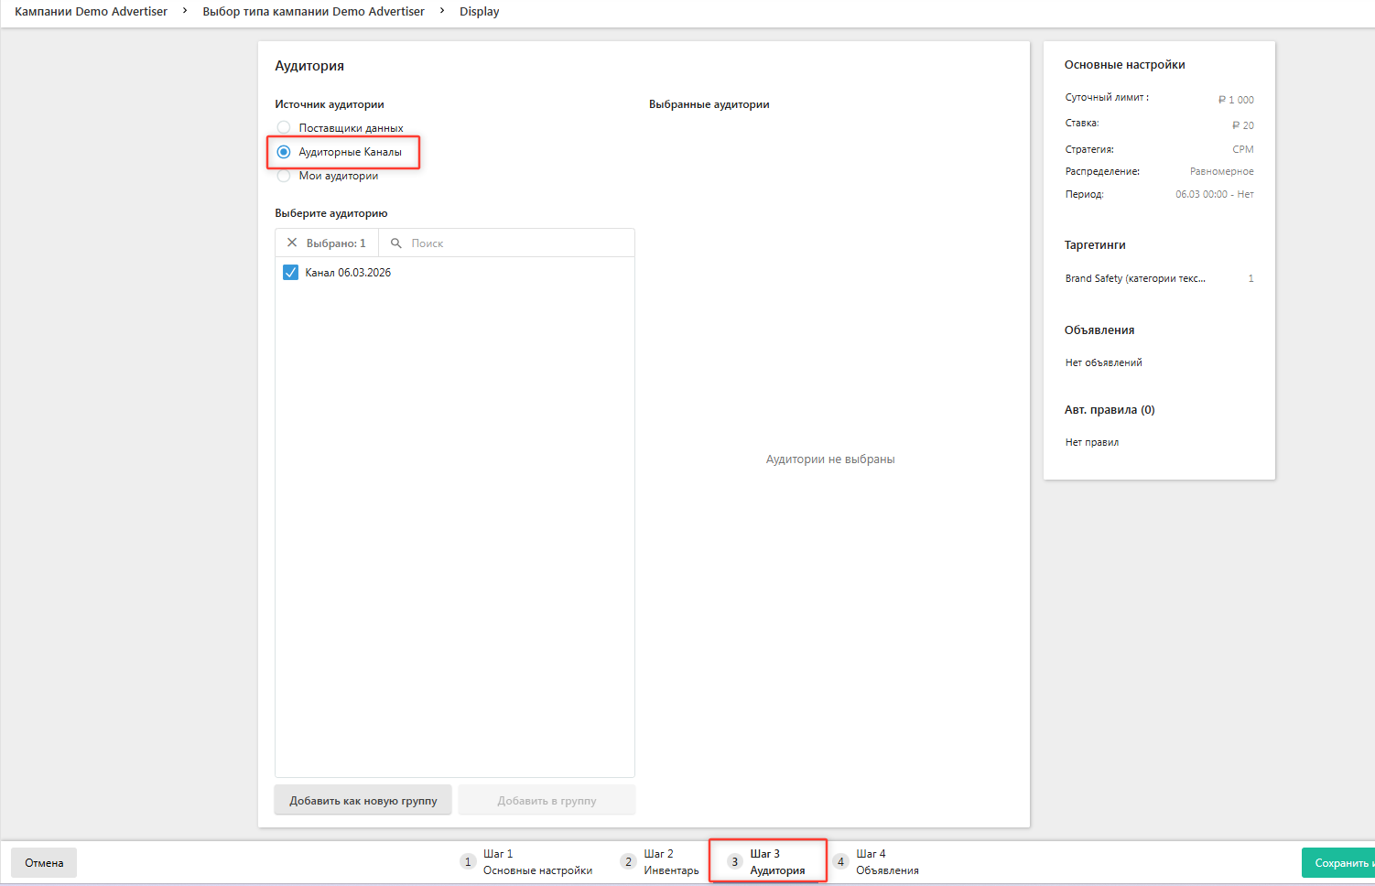Select Аудиторные Каналы radio option

coord(284,152)
